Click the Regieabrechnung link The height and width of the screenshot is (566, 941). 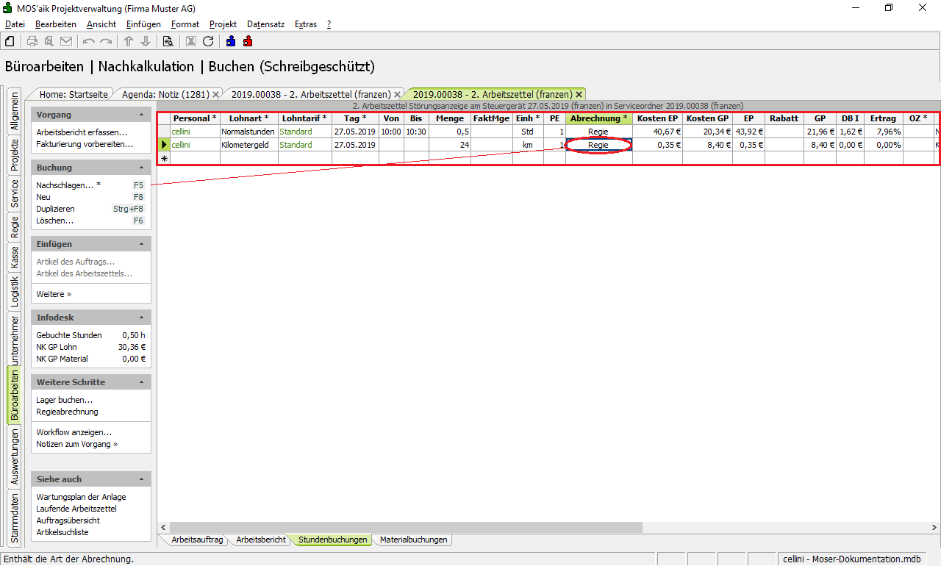point(67,412)
